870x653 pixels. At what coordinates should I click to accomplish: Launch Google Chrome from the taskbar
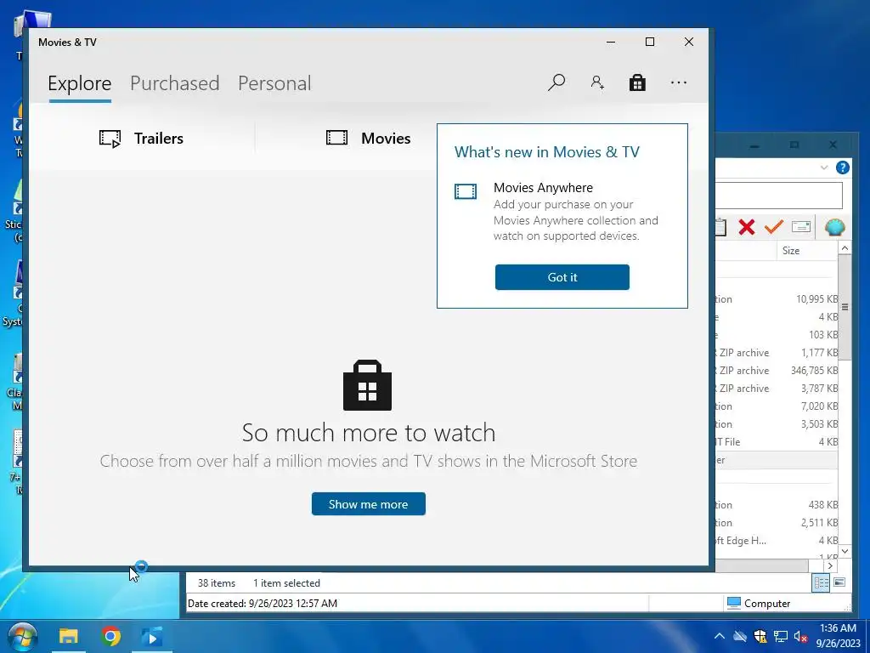[110, 636]
